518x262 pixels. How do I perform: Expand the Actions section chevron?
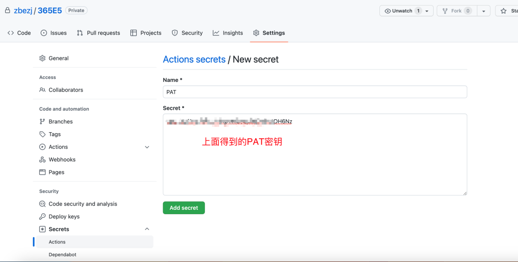pos(147,147)
